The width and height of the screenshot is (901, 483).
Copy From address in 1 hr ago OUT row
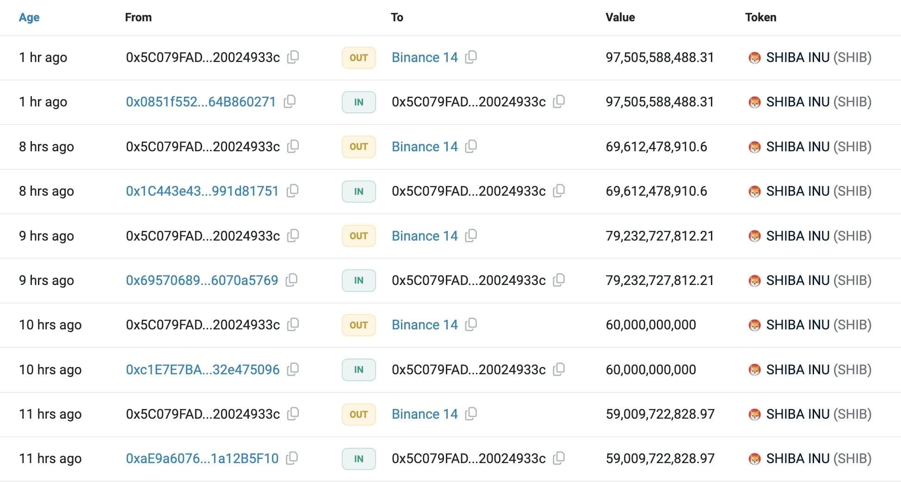[293, 57]
